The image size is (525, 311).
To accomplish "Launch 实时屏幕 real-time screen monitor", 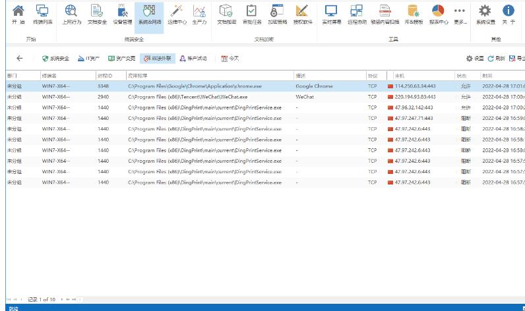I will coord(331,14).
